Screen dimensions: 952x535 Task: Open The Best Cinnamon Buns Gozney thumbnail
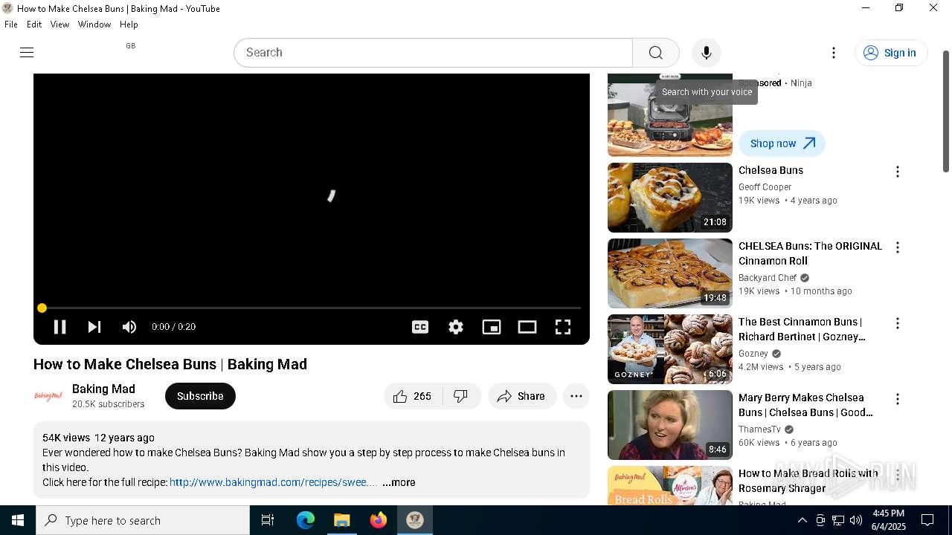[670, 349]
